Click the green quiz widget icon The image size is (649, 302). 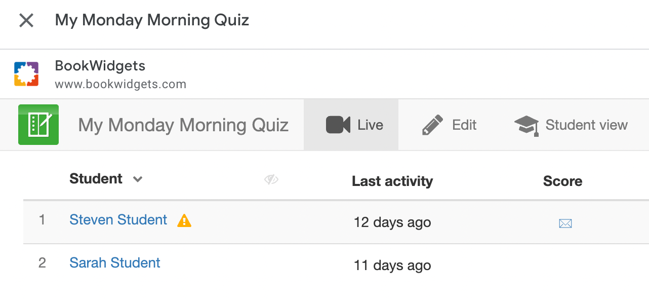pos(38,125)
